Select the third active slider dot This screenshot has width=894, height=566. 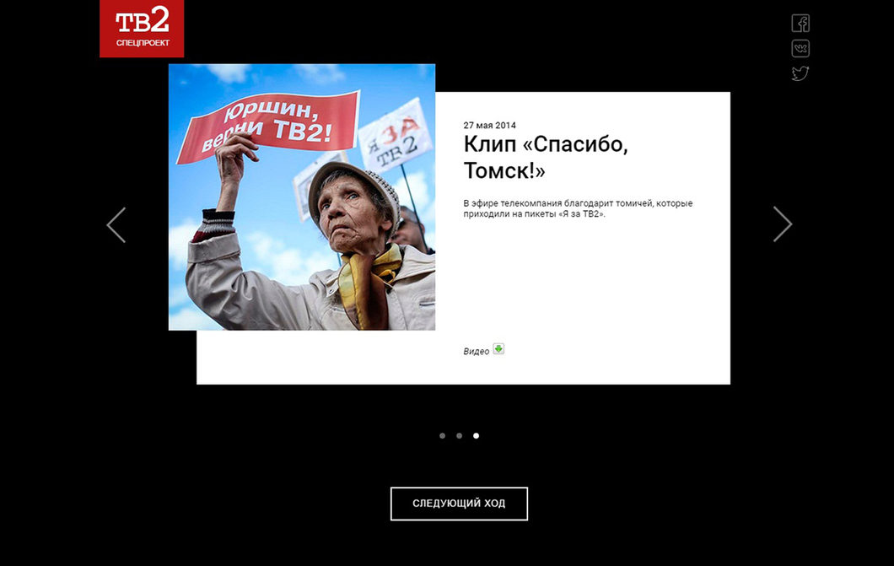pos(476,435)
